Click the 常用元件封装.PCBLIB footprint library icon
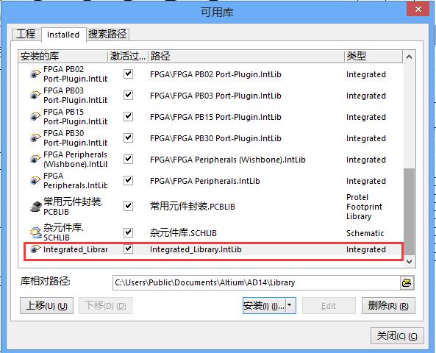Screen dimensions: 436x353 tap(35, 207)
